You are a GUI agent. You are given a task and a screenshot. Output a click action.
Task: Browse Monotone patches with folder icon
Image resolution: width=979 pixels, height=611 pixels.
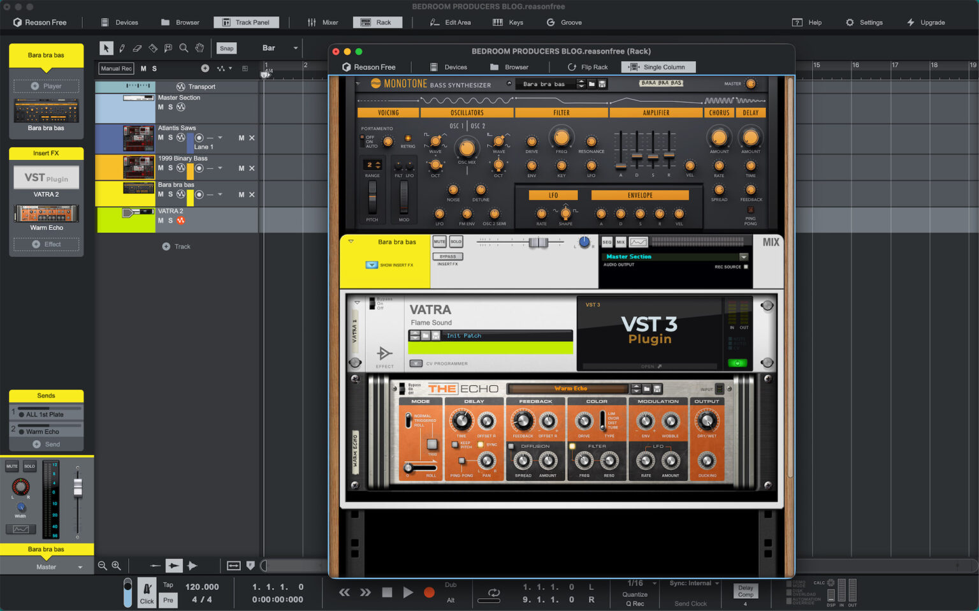coord(591,84)
